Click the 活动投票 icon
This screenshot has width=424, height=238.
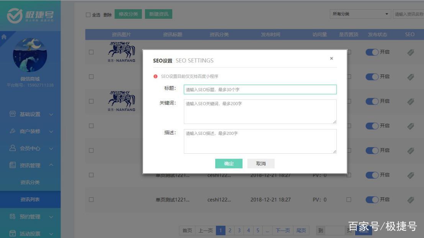pyautogui.click(x=12, y=233)
